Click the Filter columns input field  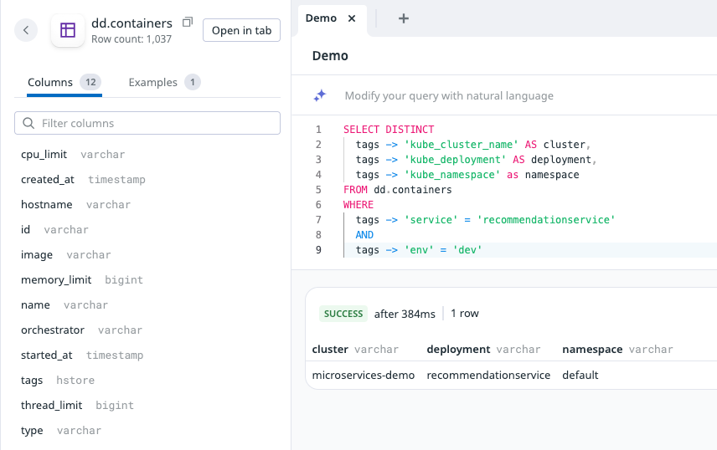click(147, 123)
